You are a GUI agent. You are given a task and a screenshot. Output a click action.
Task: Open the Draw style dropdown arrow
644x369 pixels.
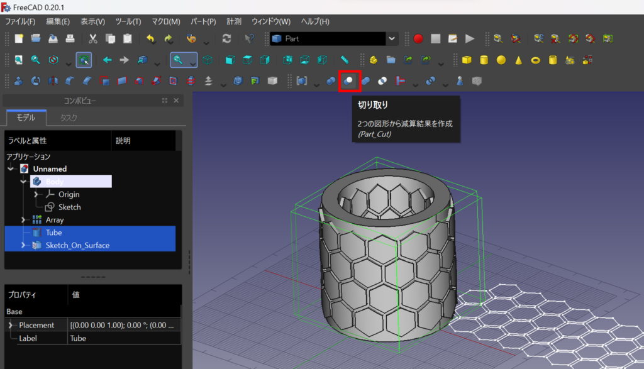[x=69, y=63]
